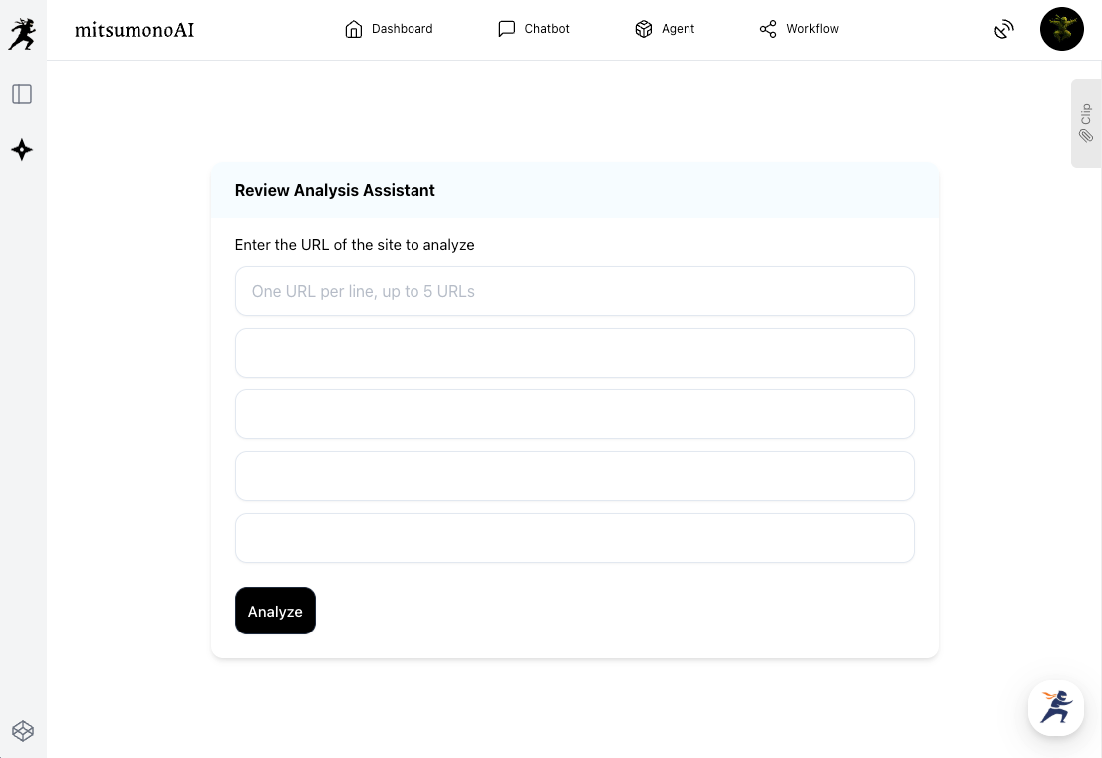Focus the 'One URL per line' field
Screen dimensions: 1102x758
[x=574, y=291]
